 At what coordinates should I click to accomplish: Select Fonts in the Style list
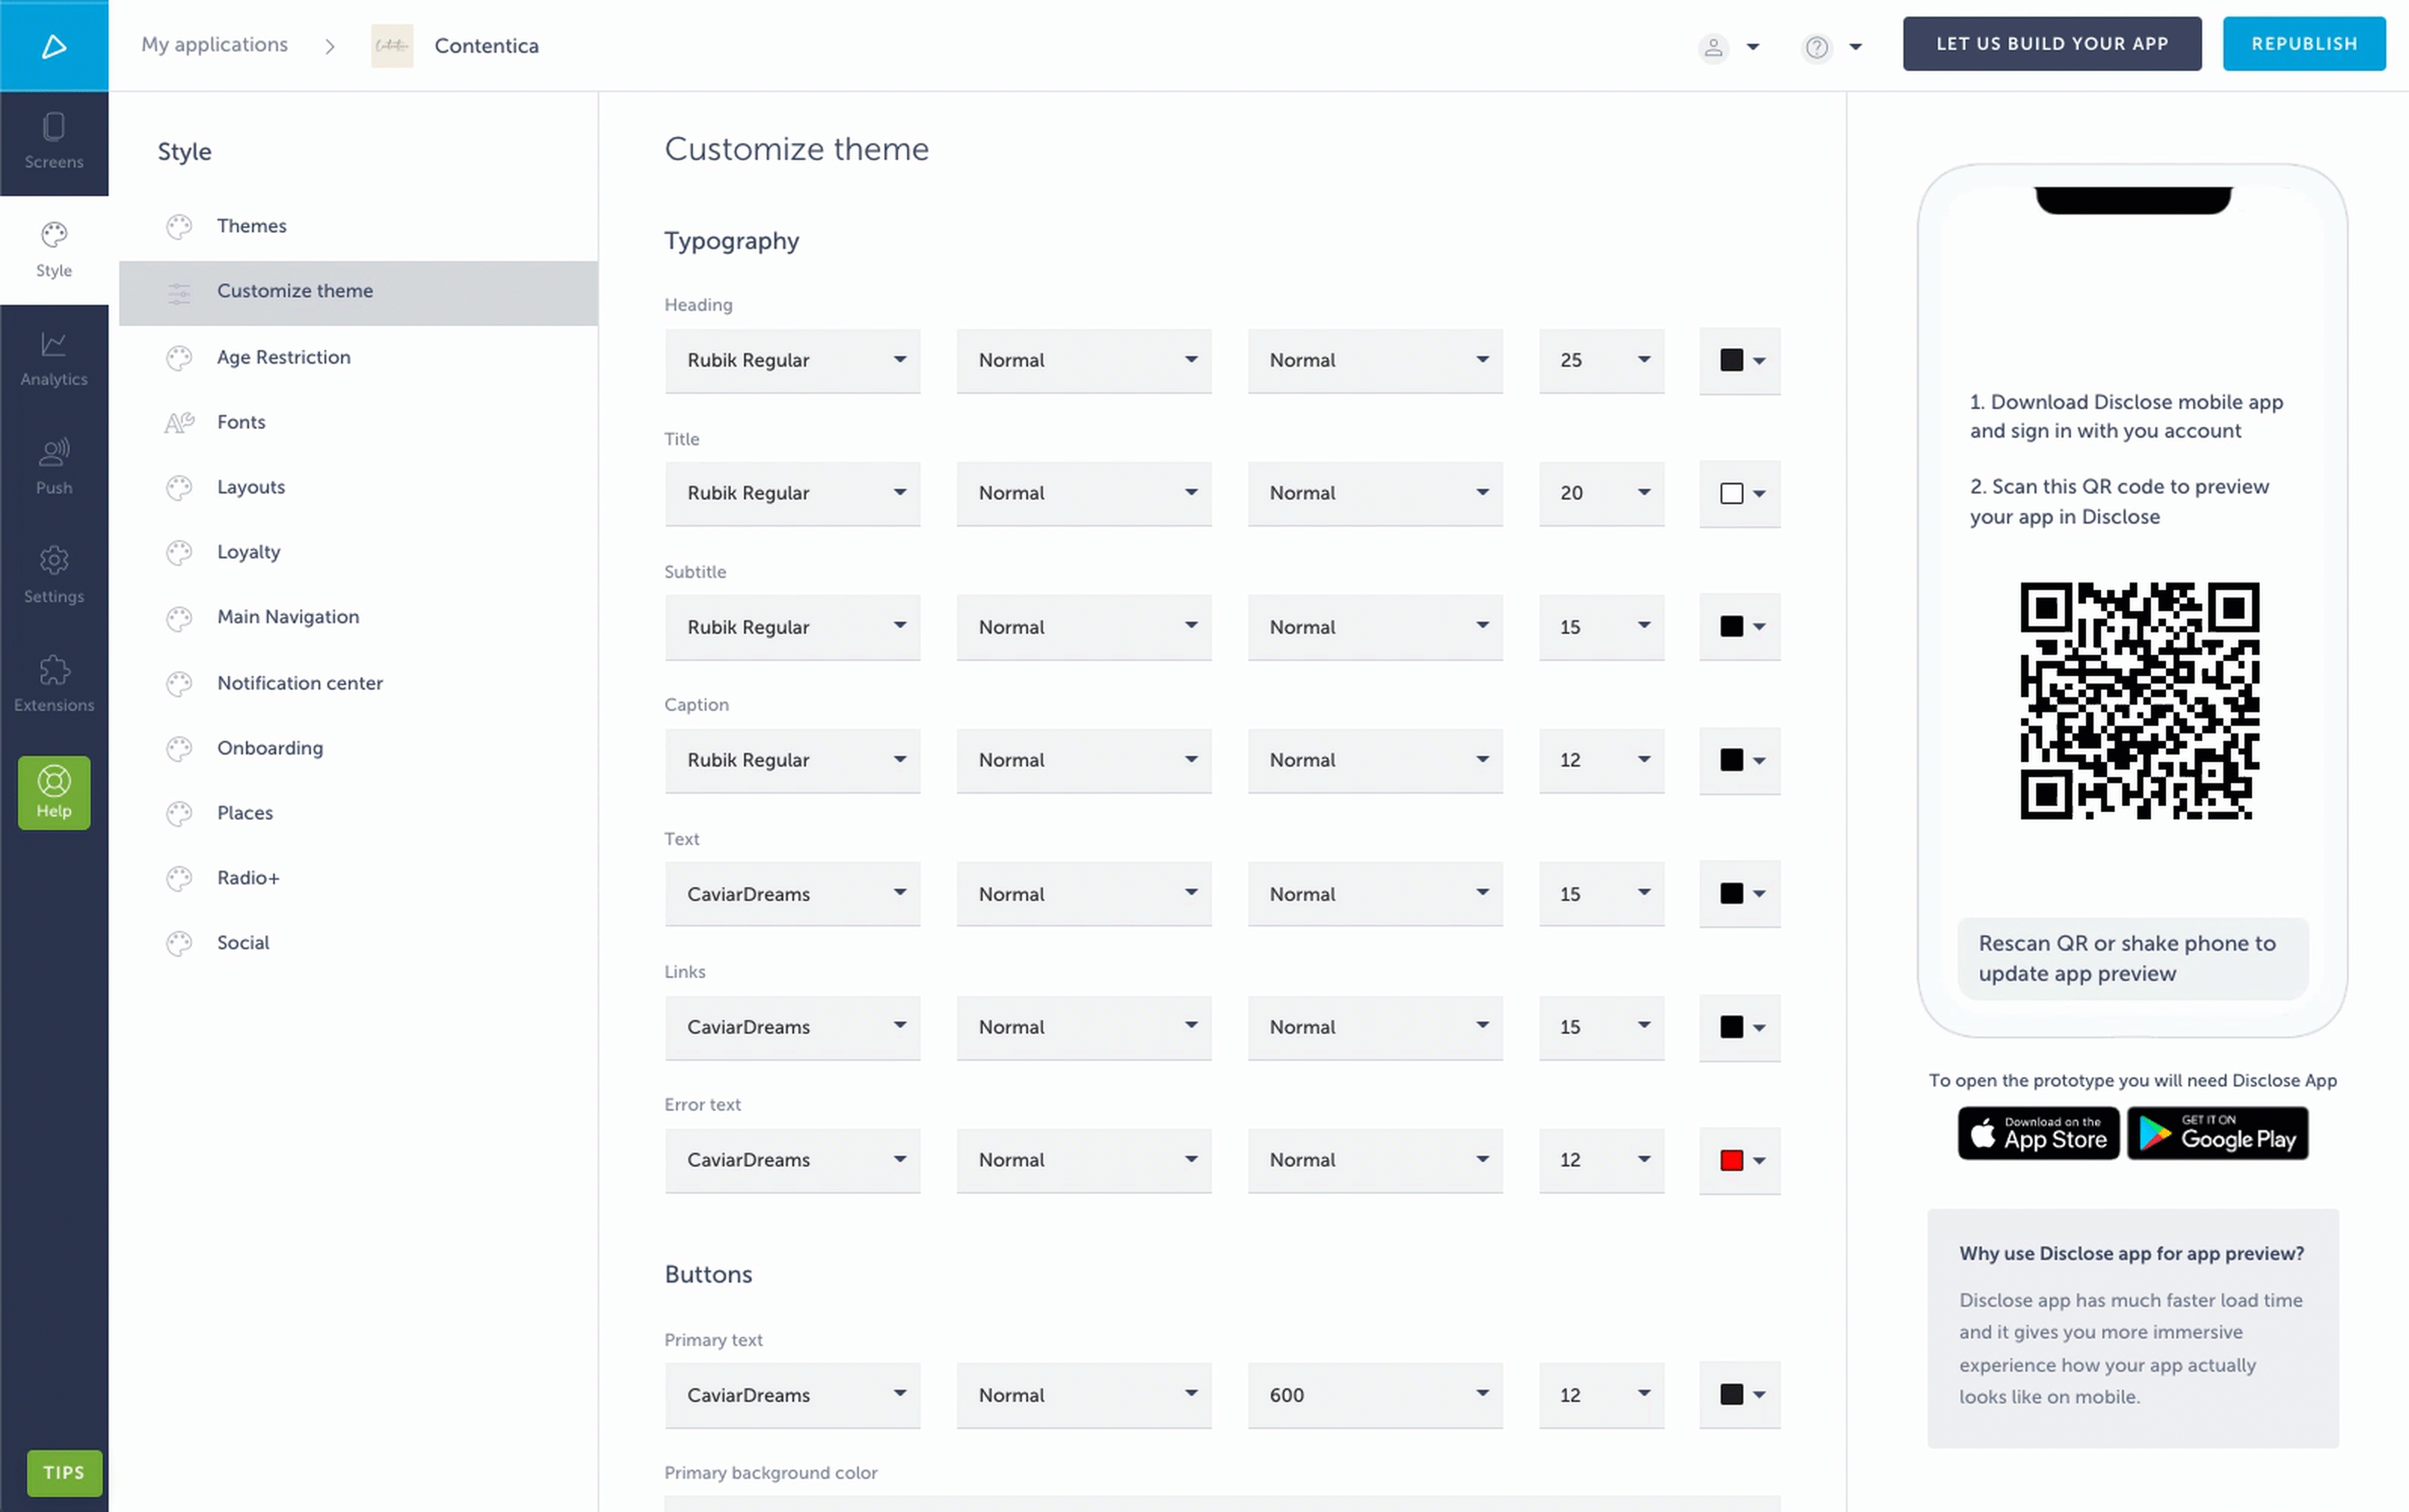point(241,422)
